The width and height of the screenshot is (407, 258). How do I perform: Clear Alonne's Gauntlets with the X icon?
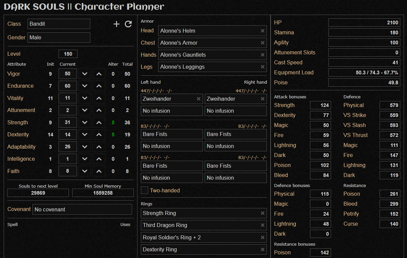[263, 55]
